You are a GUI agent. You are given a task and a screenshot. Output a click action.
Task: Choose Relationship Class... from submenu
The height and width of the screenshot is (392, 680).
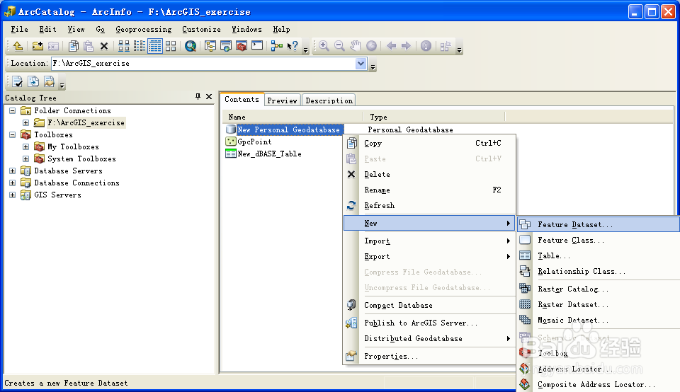(599, 272)
